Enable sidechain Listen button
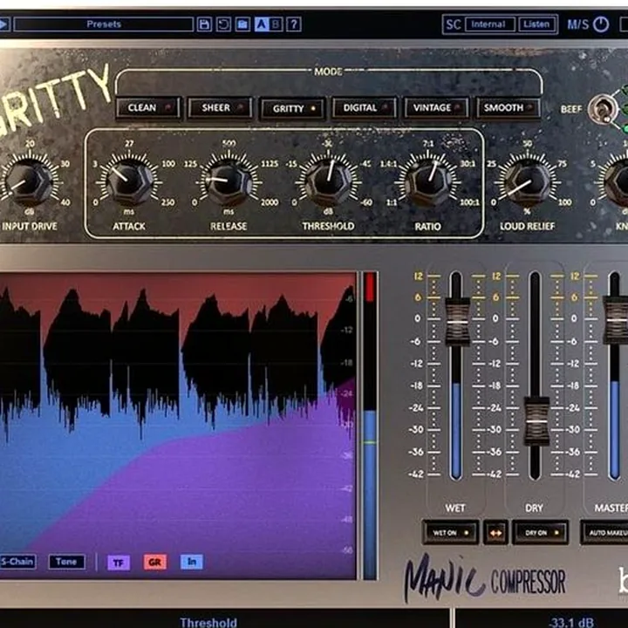This screenshot has width=628, height=628. (536, 24)
